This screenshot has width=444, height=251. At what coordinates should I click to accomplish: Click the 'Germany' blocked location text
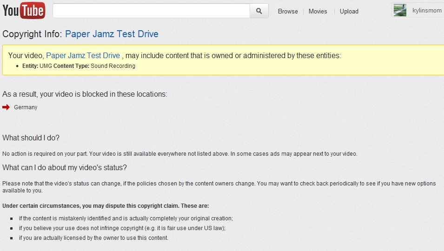[26, 107]
